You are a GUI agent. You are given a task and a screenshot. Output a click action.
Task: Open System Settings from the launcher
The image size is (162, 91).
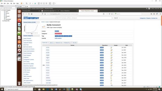[19, 51]
